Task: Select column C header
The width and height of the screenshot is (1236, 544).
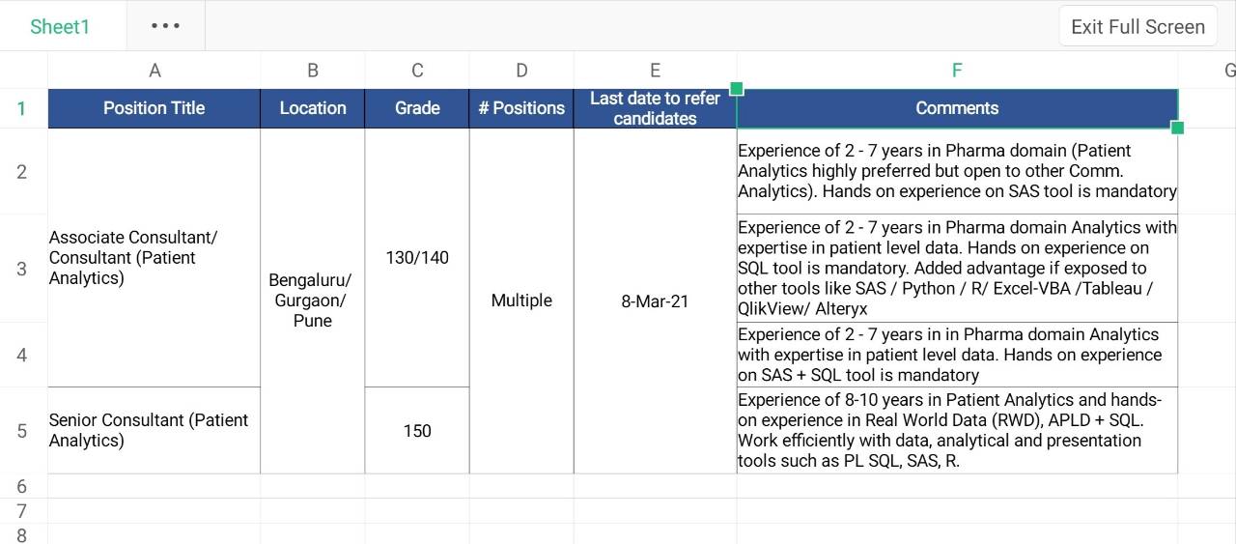Action: click(417, 70)
